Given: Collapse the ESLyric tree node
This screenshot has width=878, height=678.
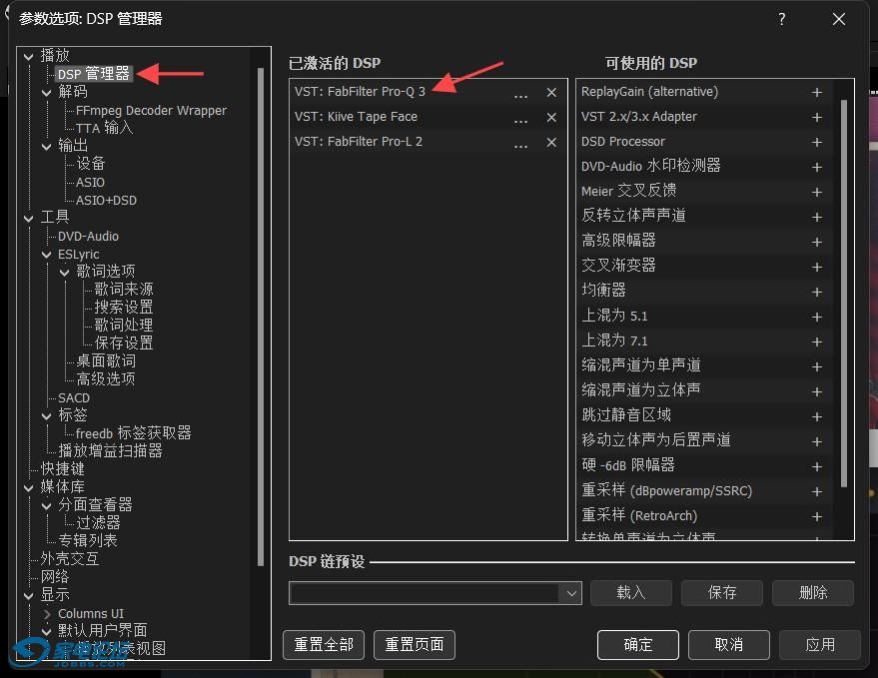Looking at the screenshot, I should tap(47, 255).
